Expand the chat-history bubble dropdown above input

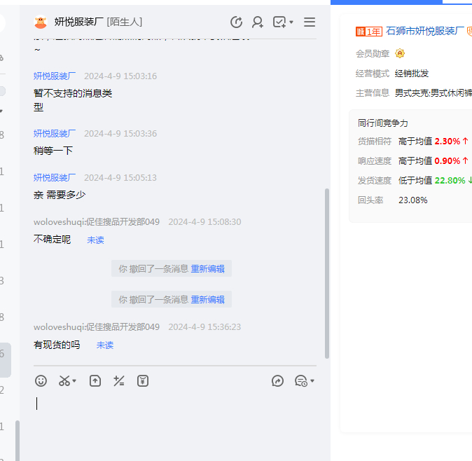coord(312,382)
